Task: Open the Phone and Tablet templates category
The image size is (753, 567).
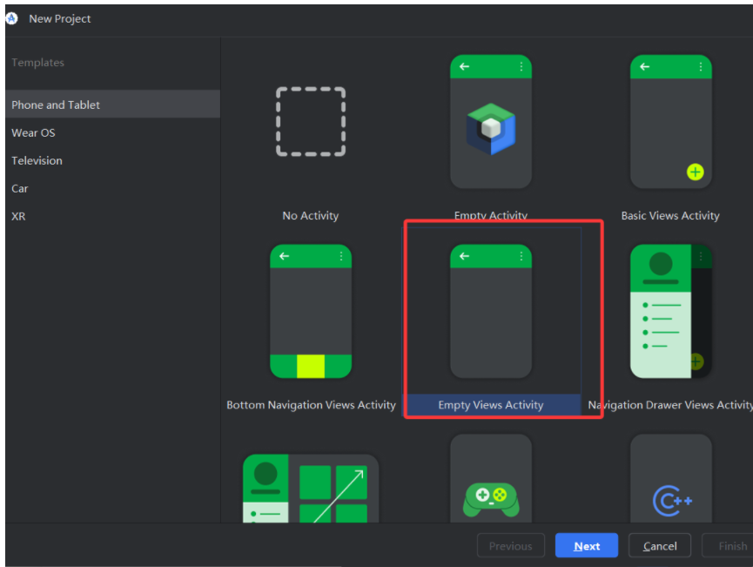Action: [113, 105]
